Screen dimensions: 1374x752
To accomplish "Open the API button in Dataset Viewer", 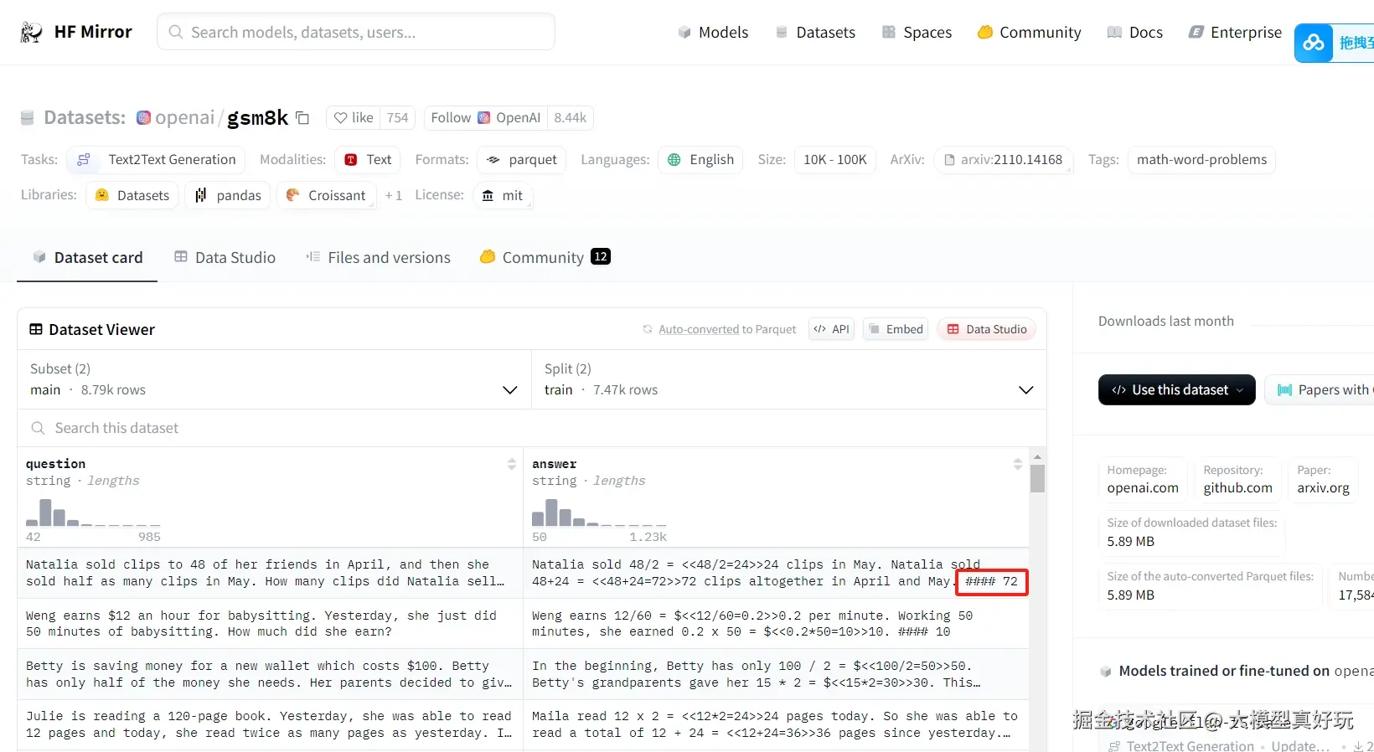I will (831, 329).
